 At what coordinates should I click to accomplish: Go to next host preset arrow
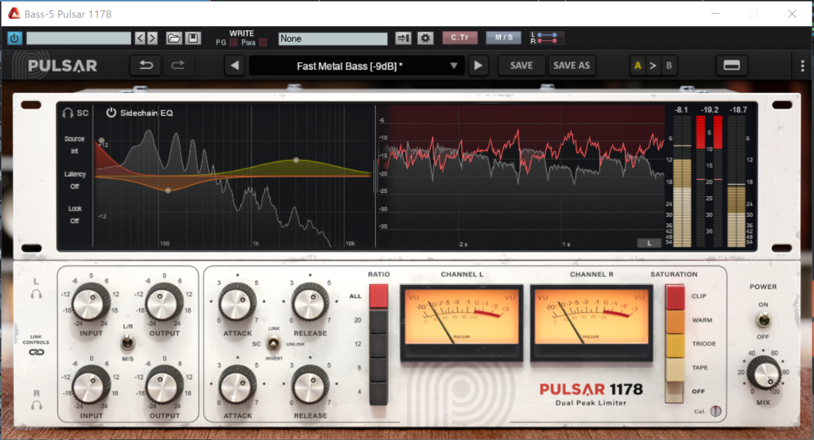pos(152,38)
